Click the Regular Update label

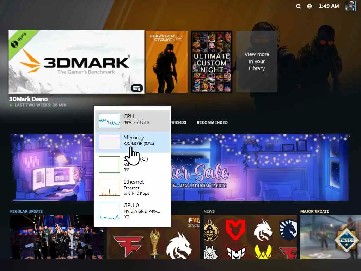click(26, 211)
